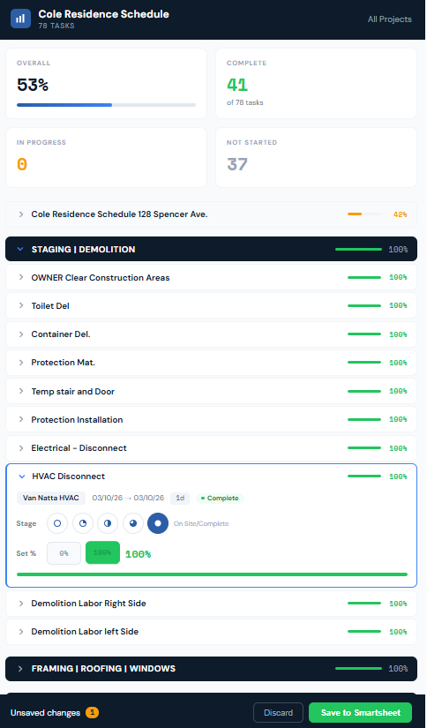Set HVAC Disconnect to 0%
The image size is (427, 728).
coord(64,553)
